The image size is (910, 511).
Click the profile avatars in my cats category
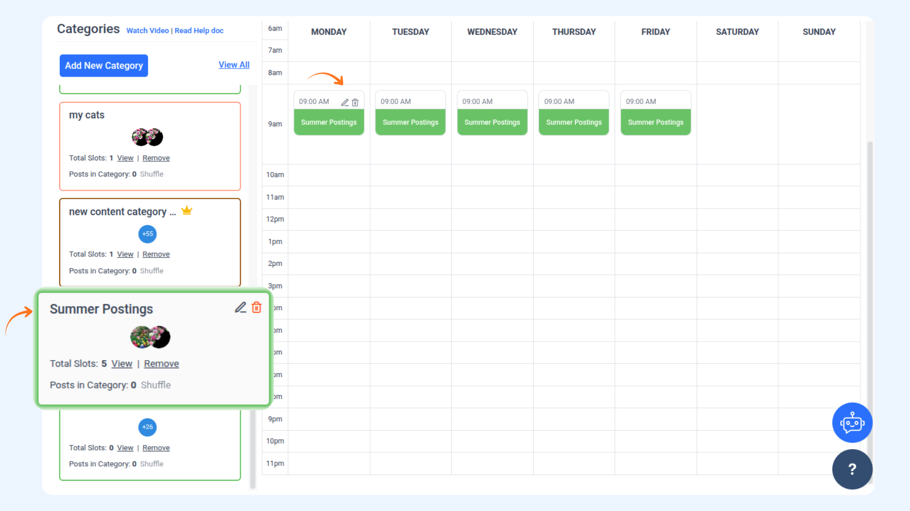[147, 137]
